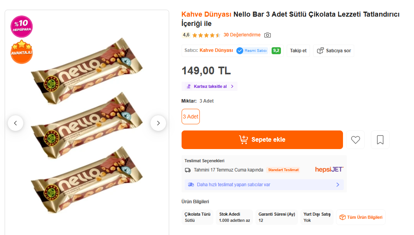The width and height of the screenshot is (414, 235).
Task: Click the Nello bars product image
Action: (x=87, y=125)
